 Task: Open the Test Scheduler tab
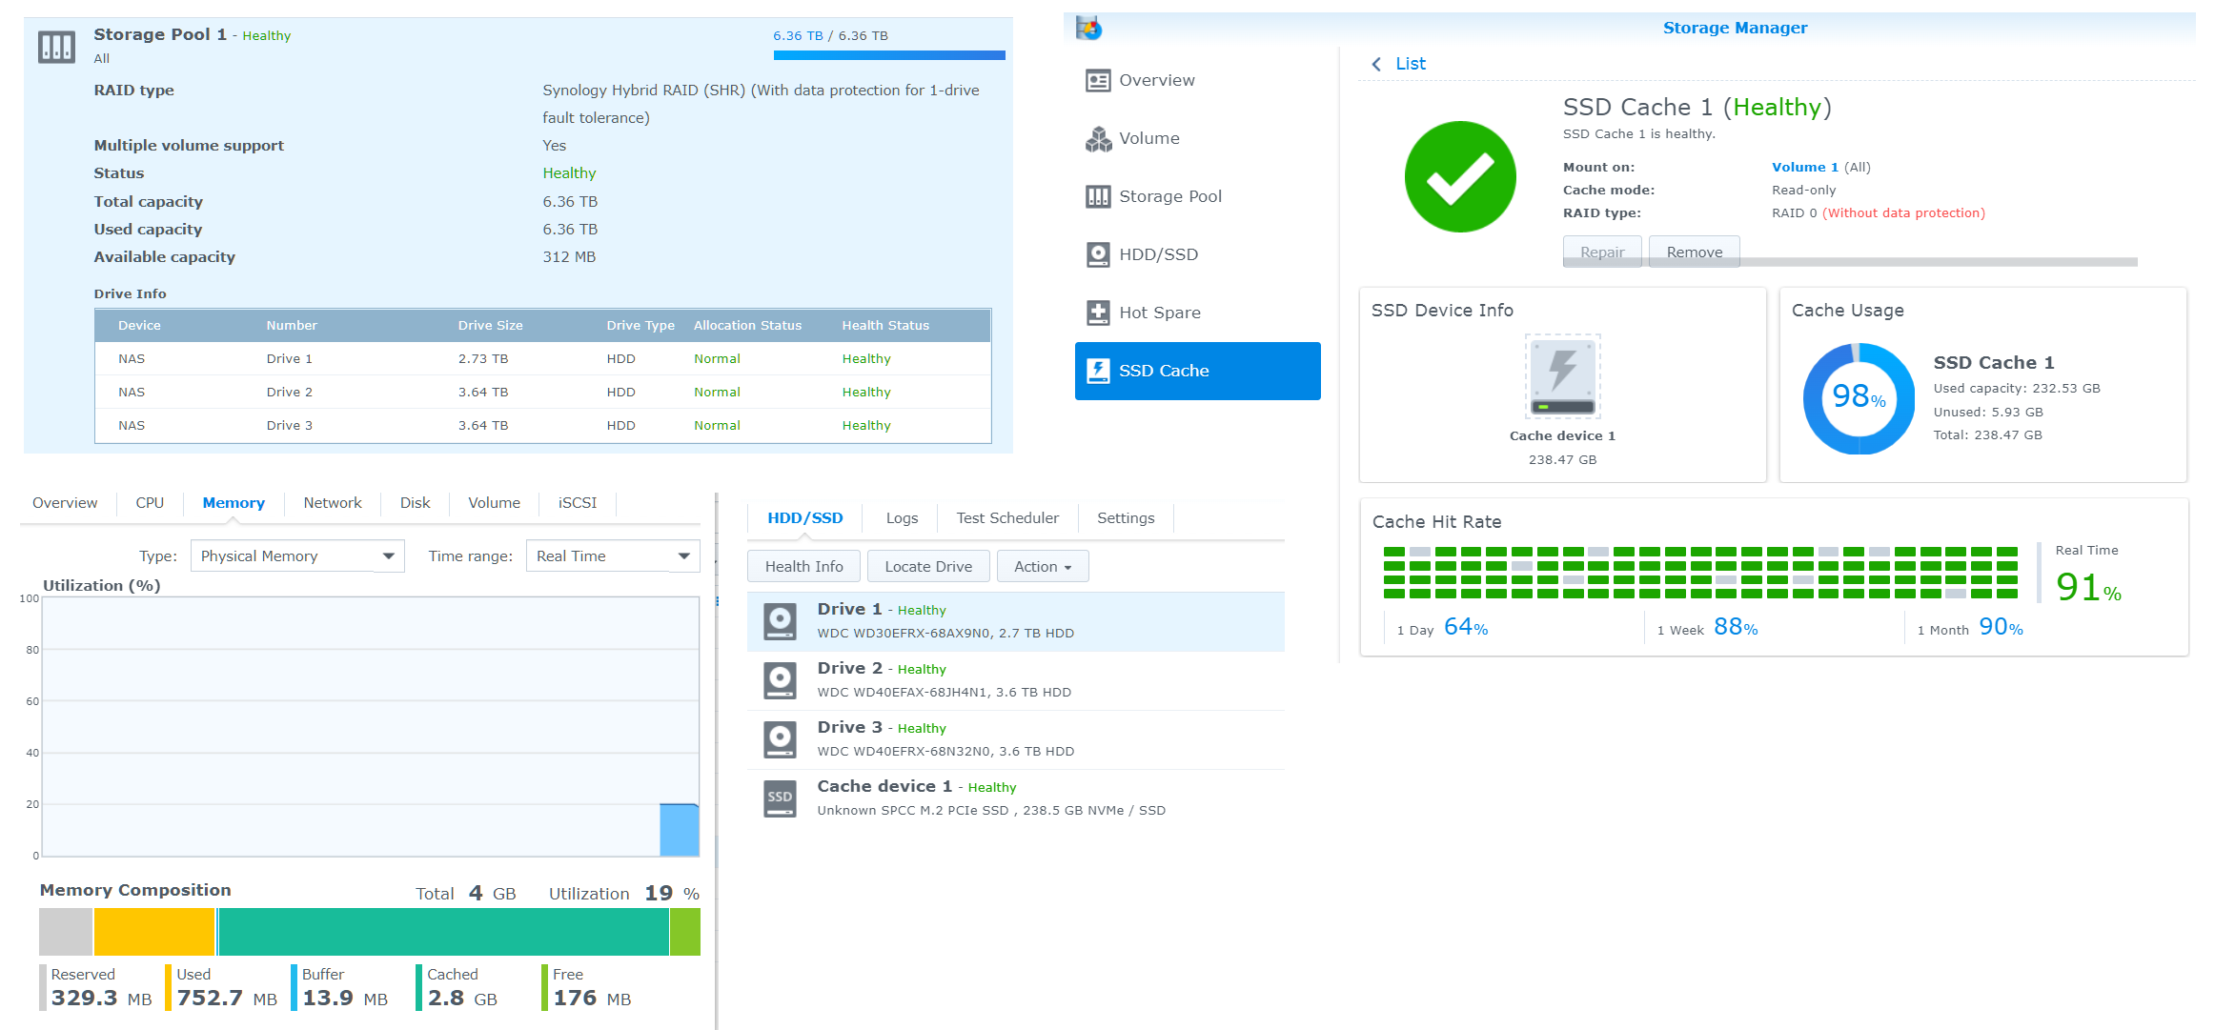tap(1006, 518)
